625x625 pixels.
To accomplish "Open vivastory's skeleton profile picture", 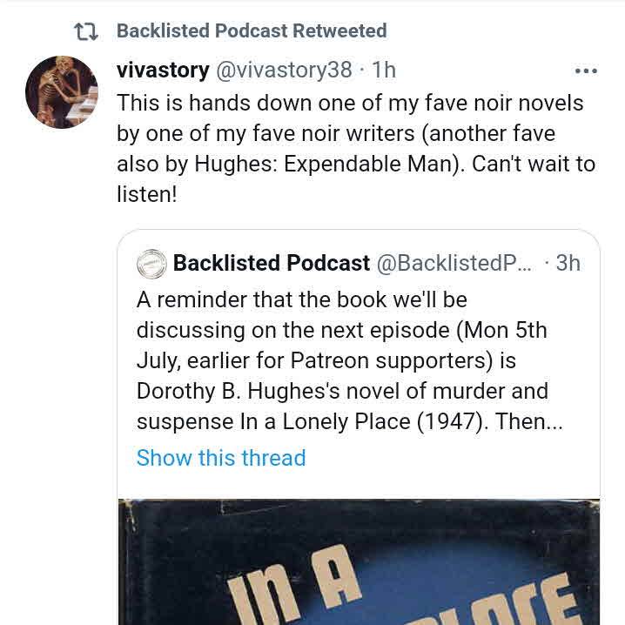I will click(x=62, y=92).
